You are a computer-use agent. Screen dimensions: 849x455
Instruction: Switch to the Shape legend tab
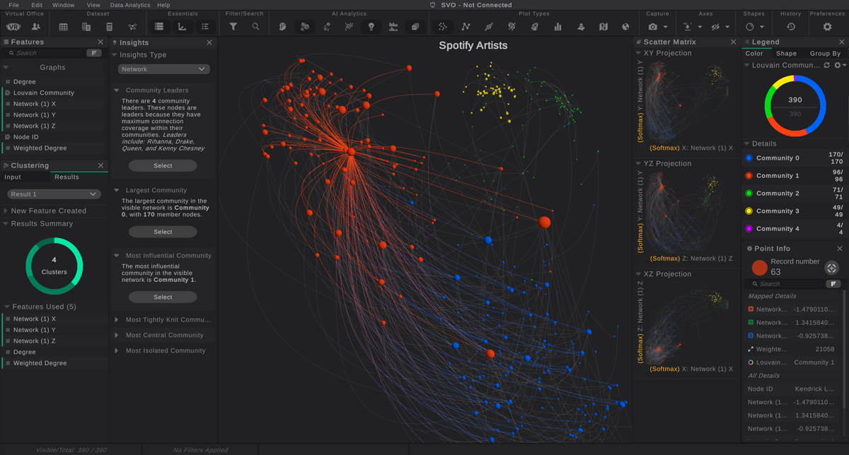[786, 54]
